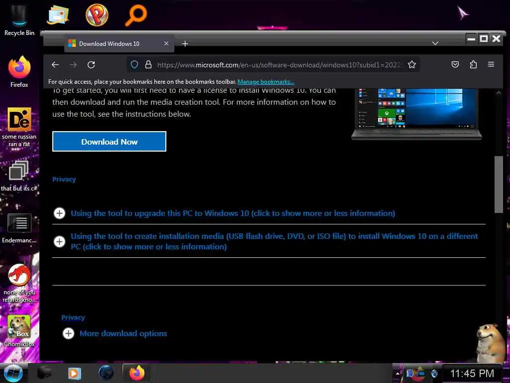
Task: Bookmark this page with the star
Action: pyautogui.click(x=412, y=64)
